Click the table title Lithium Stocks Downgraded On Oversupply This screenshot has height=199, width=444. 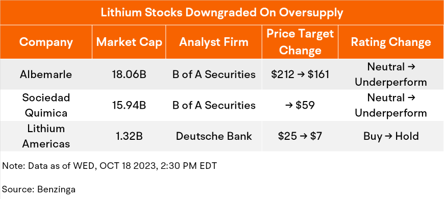(x=222, y=13)
